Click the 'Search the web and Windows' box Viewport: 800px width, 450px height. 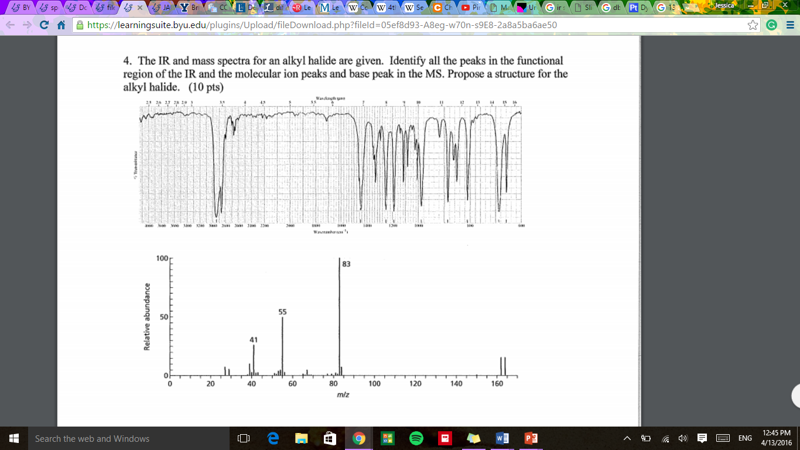coord(129,438)
